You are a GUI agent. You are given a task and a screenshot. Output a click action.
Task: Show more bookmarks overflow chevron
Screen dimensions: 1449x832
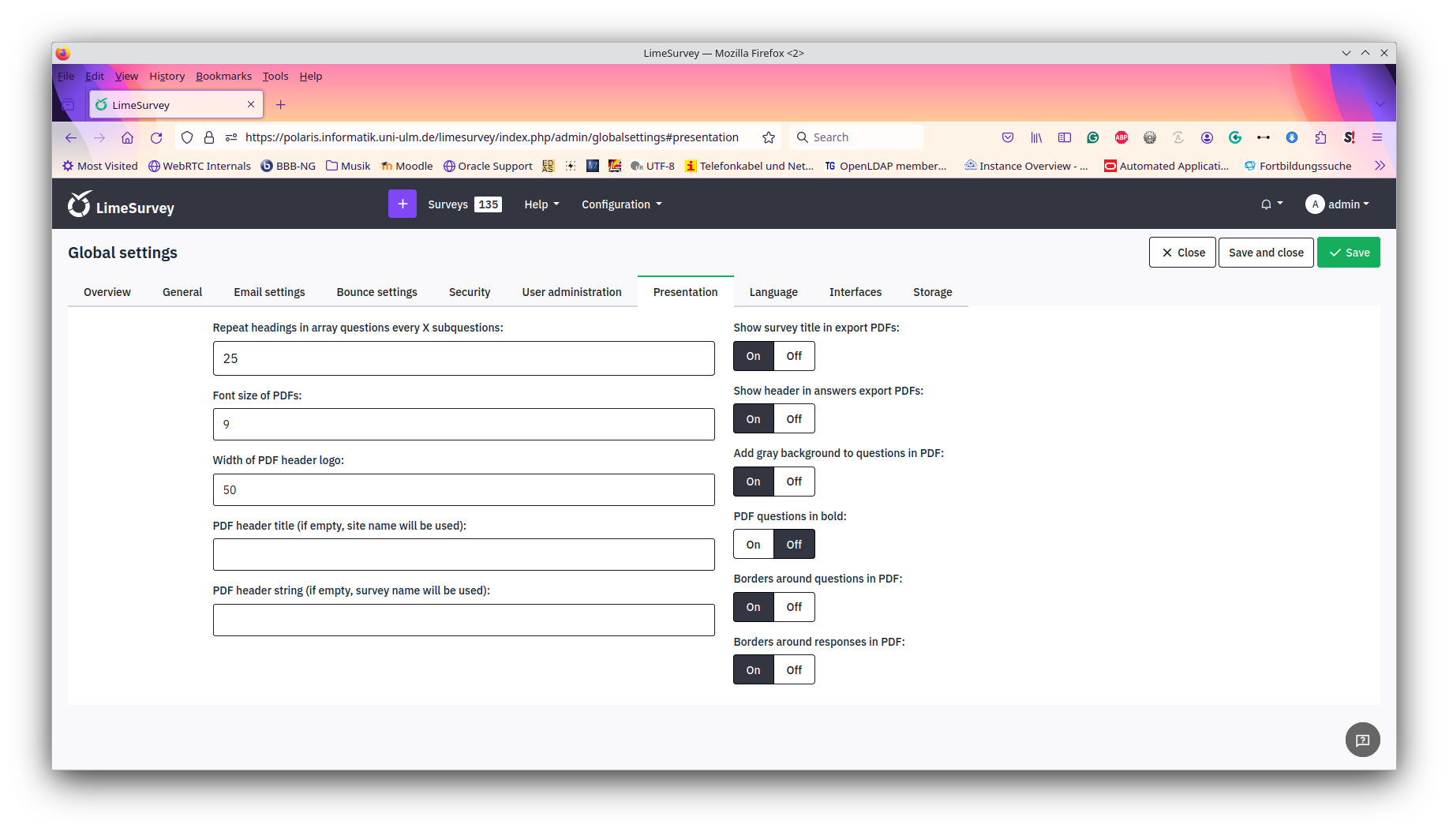pos(1380,166)
